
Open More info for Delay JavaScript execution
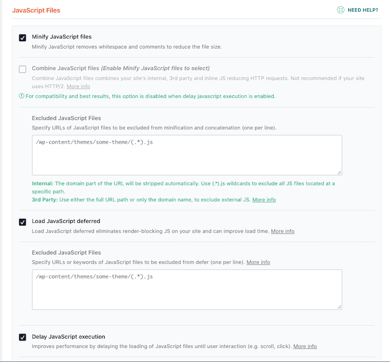305,346
